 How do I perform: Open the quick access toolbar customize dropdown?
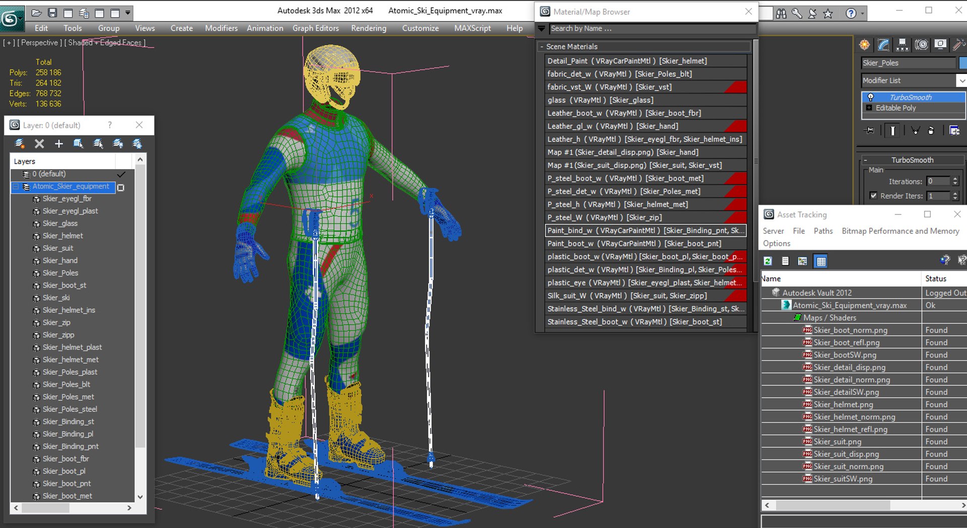[128, 13]
